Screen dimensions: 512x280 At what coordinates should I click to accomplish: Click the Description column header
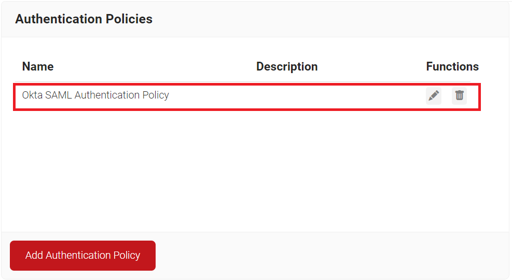287,66
